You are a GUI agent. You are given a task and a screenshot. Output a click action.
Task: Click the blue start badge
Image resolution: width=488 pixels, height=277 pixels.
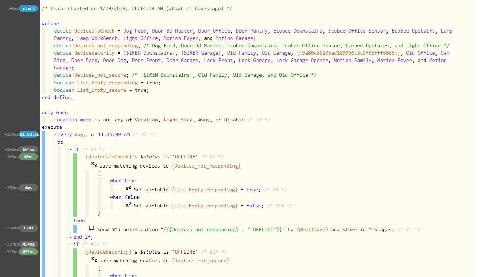click(28, 8)
